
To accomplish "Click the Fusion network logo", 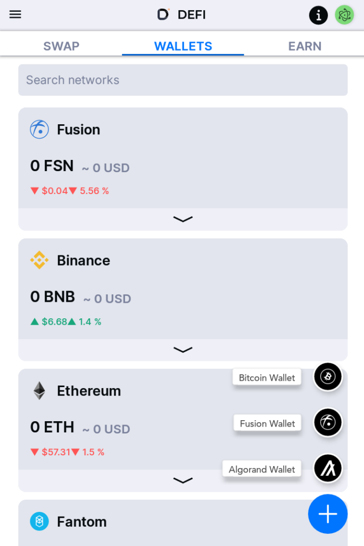I will pyautogui.click(x=39, y=130).
